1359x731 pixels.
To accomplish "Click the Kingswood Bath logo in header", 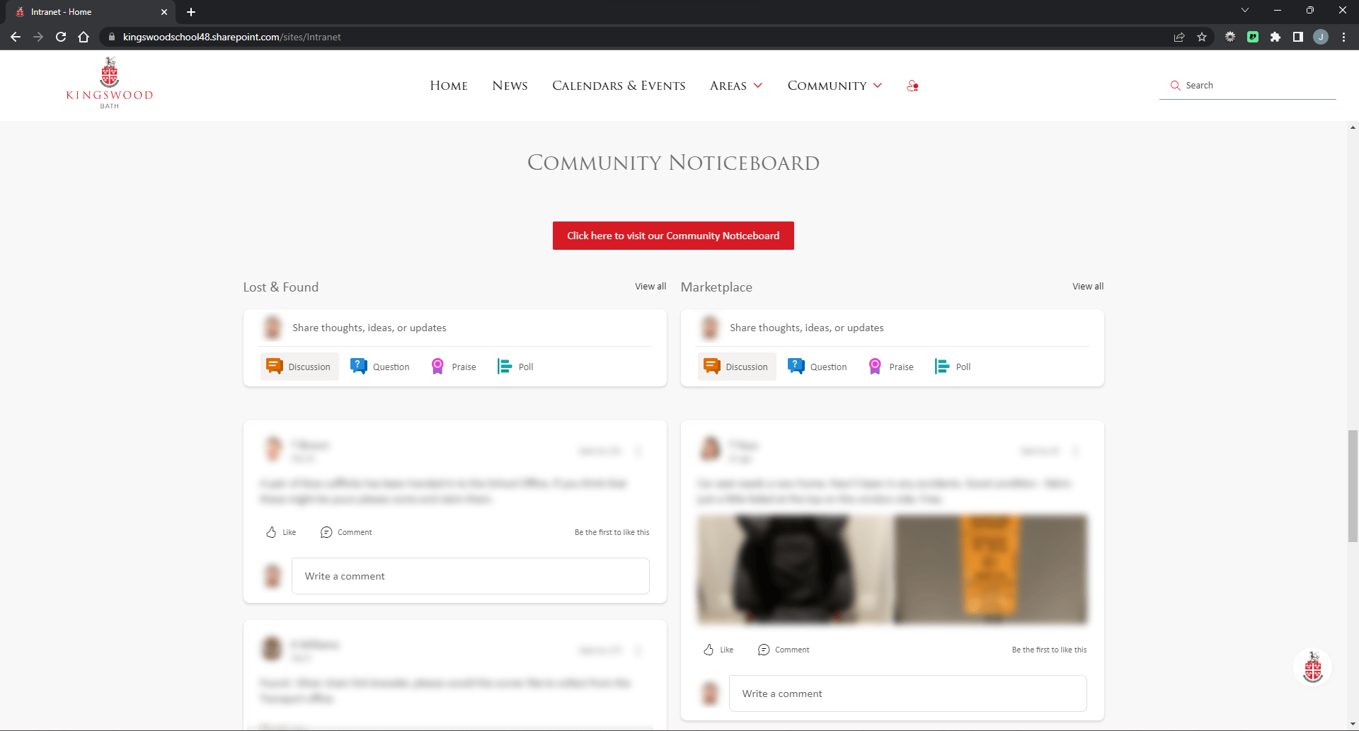I will [x=110, y=84].
